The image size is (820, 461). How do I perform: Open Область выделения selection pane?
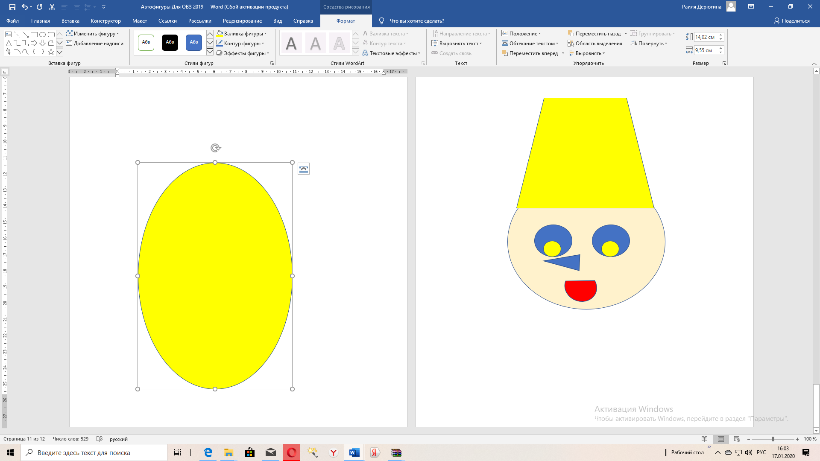pos(595,44)
